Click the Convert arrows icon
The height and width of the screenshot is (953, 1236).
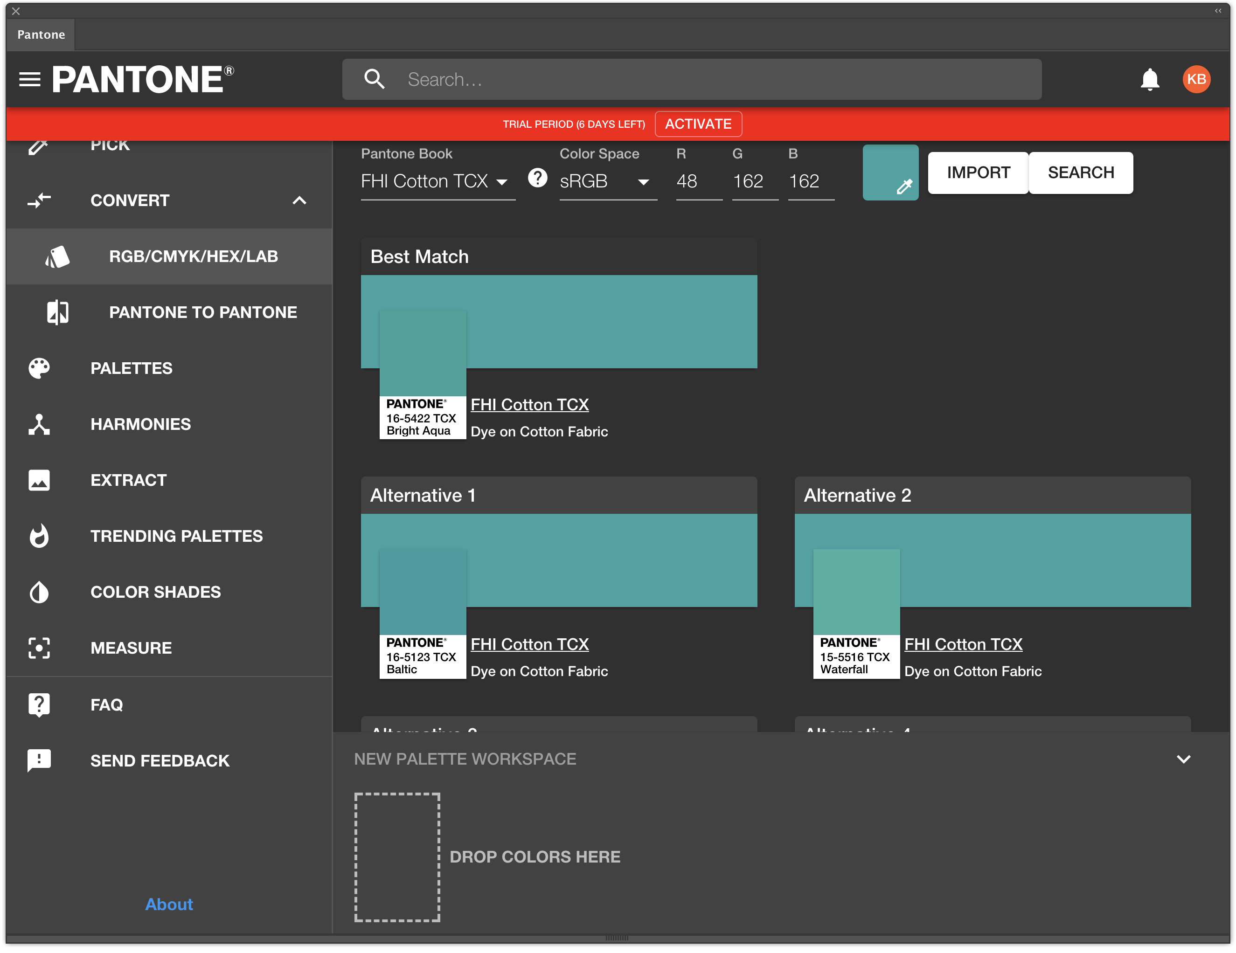tap(39, 200)
